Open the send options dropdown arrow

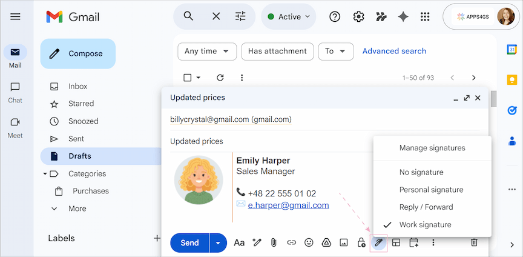218,243
